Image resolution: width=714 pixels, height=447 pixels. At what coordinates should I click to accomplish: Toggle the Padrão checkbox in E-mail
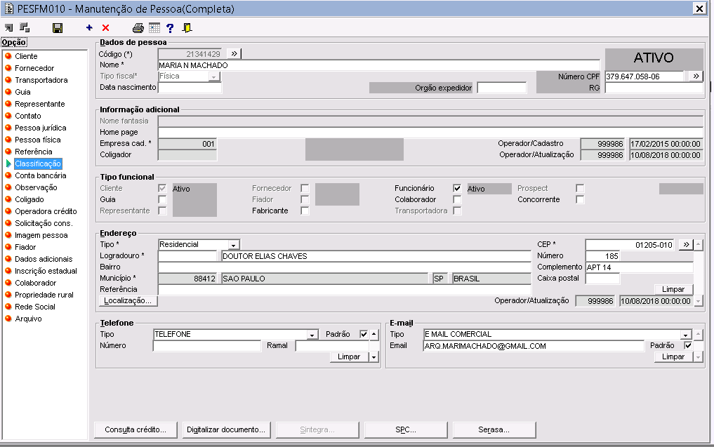[x=688, y=345]
